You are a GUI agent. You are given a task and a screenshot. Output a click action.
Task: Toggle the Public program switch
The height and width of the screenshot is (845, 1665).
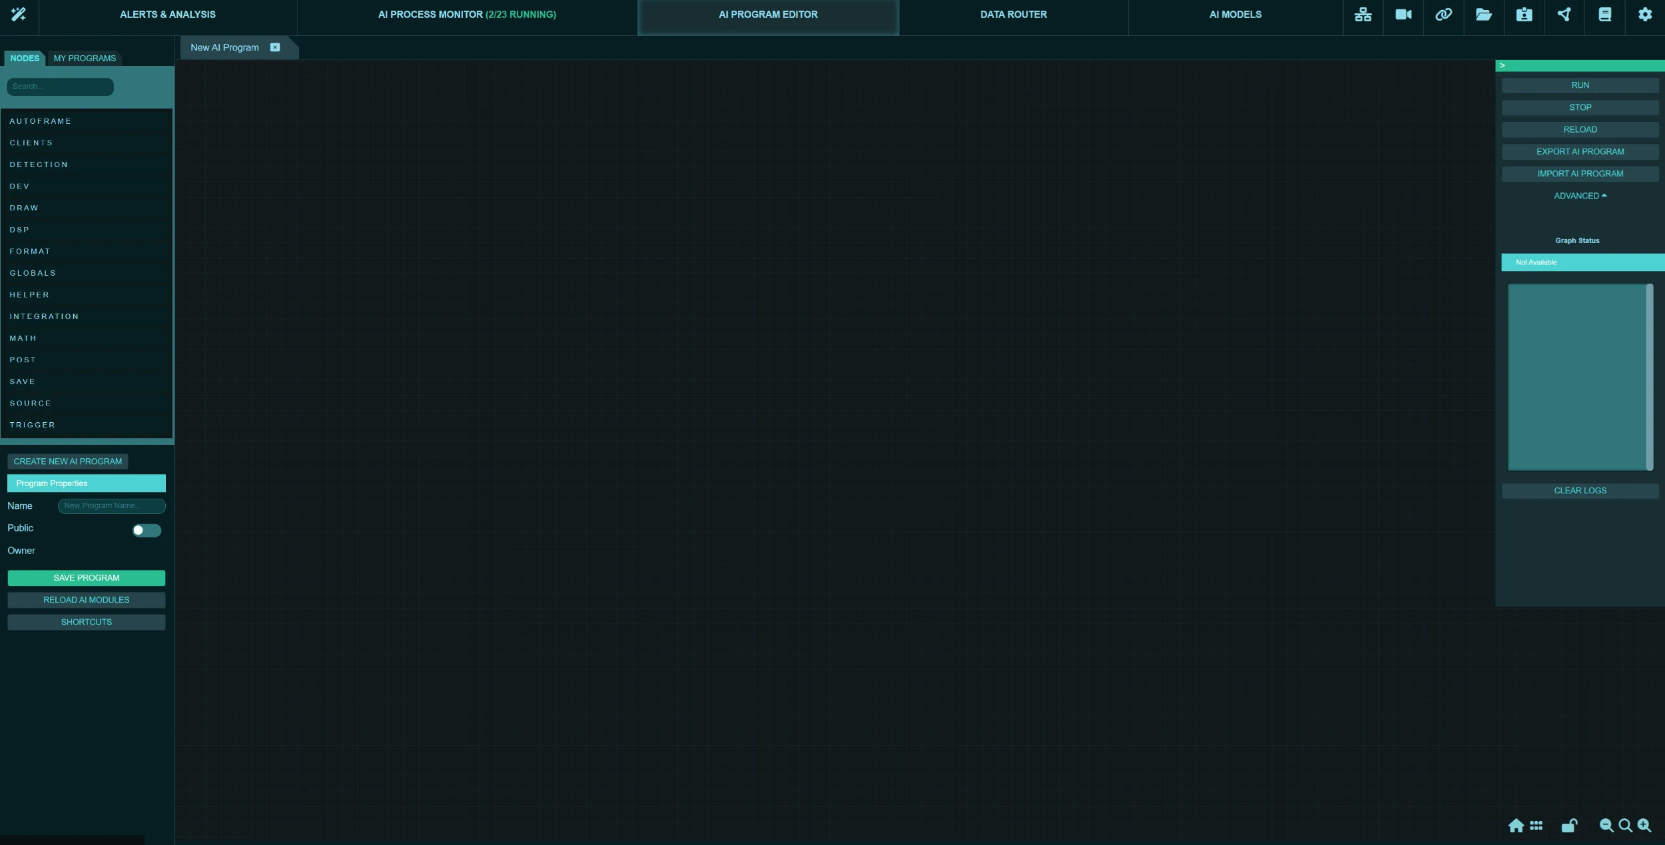click(147, 530)
